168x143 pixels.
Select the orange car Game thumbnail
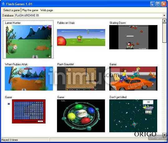point(133,79)
